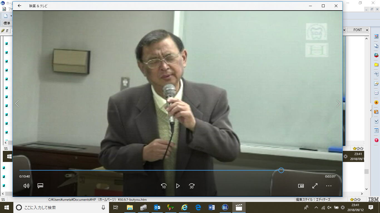This screenshot has width=380, height=213.
Task: Open Microsoft Edge from the taskbar
Action: [198, 207]
